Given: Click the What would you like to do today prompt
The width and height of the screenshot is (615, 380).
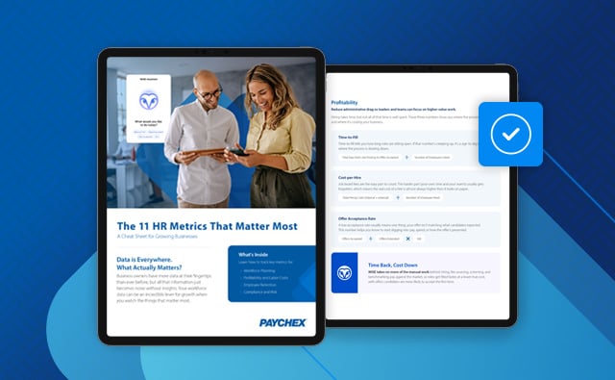Looking at the screenshot, I should (x=149, y=123).
